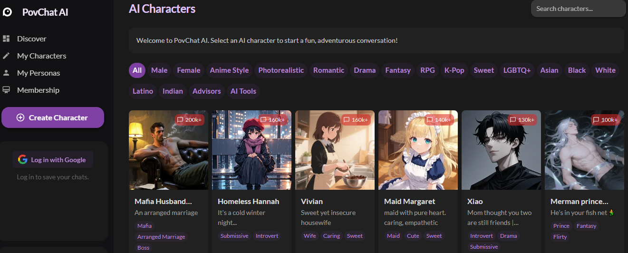The height and width of the screenshot is (253, 628).
Task: Filter characters by Male
Action: pos(159,70)
